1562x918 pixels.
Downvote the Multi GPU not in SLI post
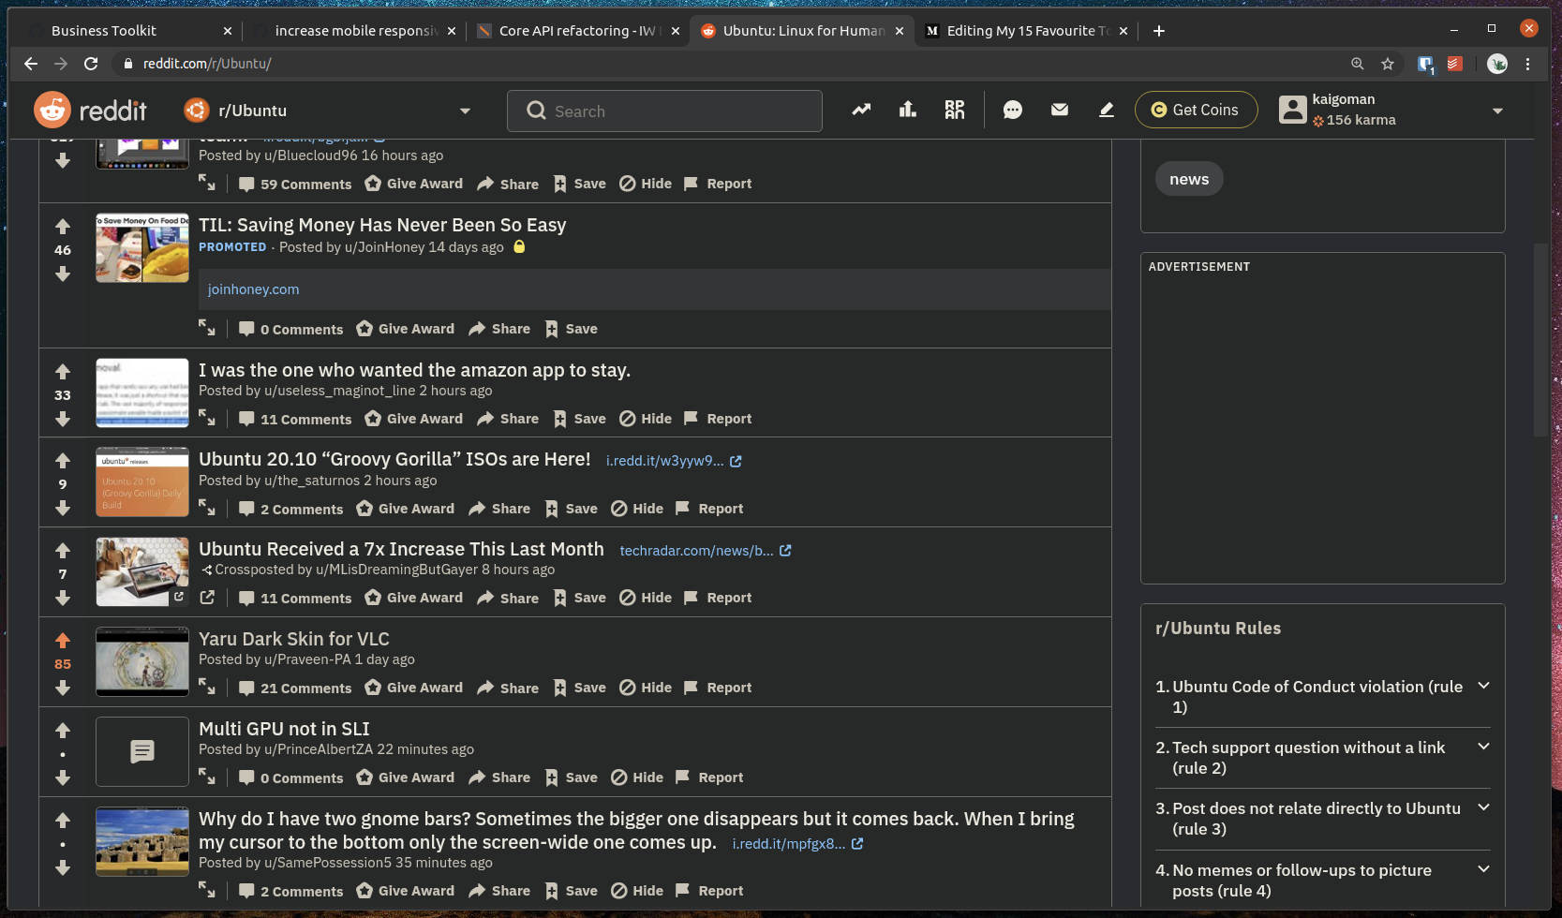(x=63, y=777)
